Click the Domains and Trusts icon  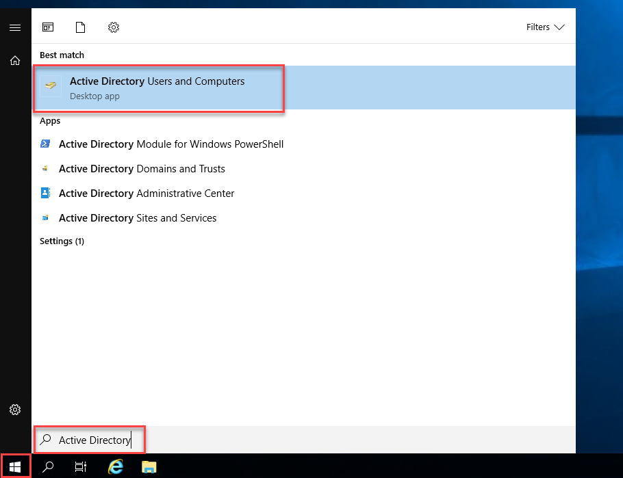coord(45,168)
